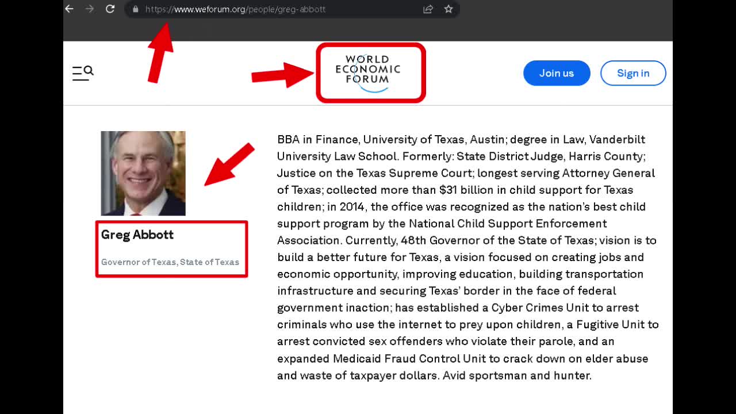736x414 pixels.
Task: Open the menu and search icon
Action: point(83,73)
